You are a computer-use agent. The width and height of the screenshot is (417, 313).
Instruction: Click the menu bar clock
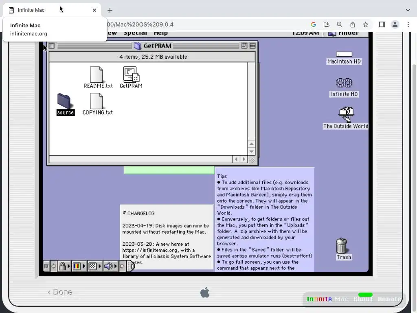[305, 34]
